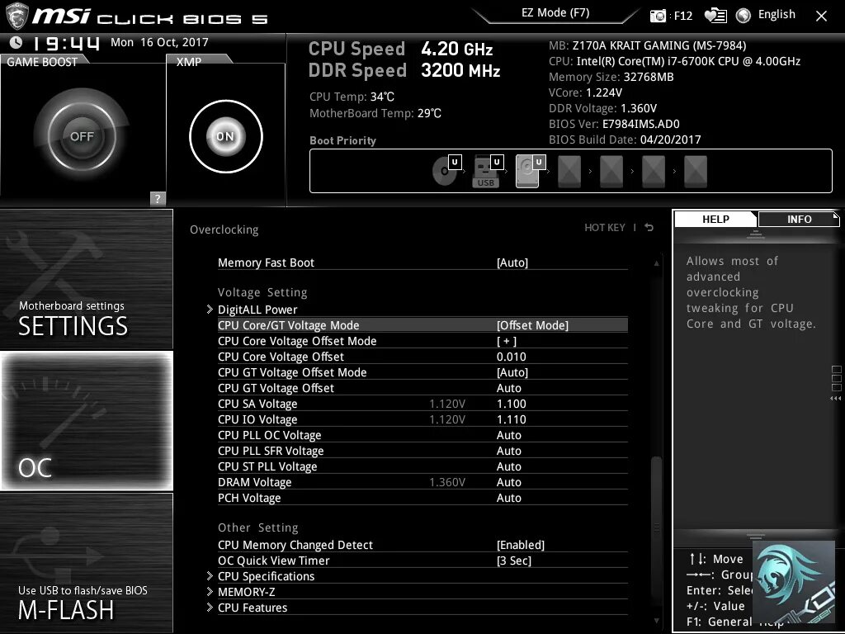Click the Overclocking page heading
This screenshot has height=634, width=845.
224,229
